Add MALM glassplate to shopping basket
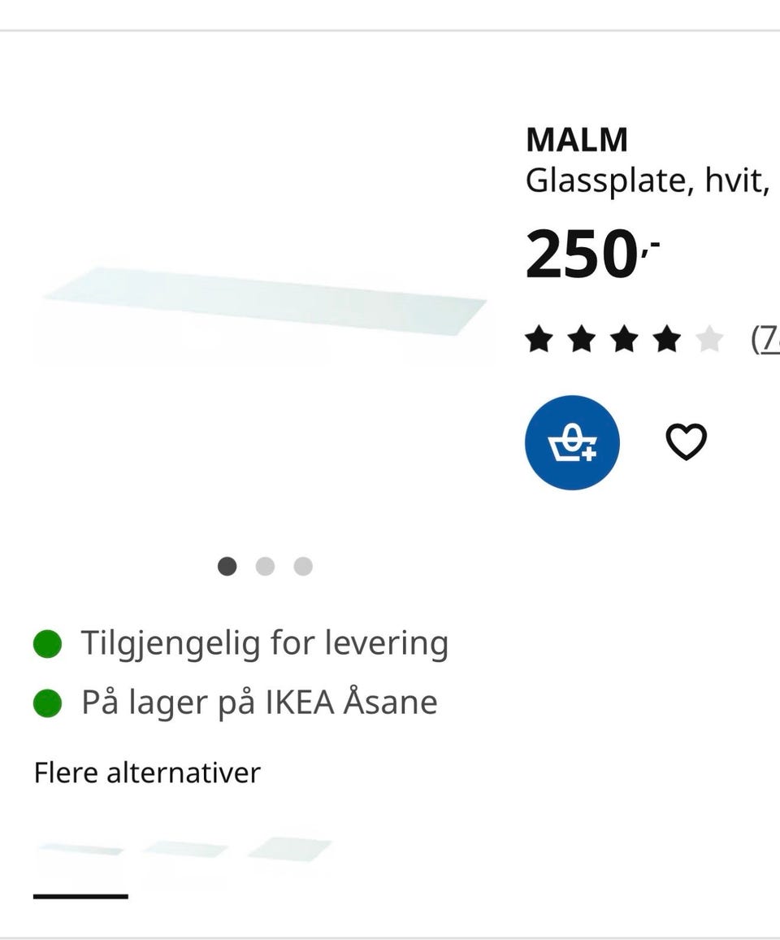 click(x=572, y=442)
